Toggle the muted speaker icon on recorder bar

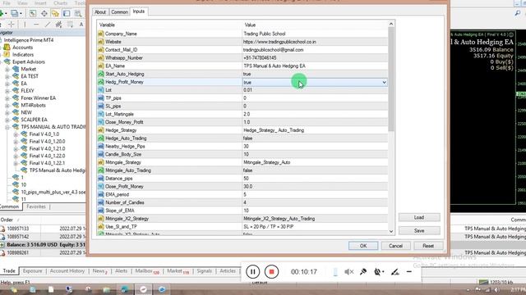pyautogui.click(x=348, y=271)
